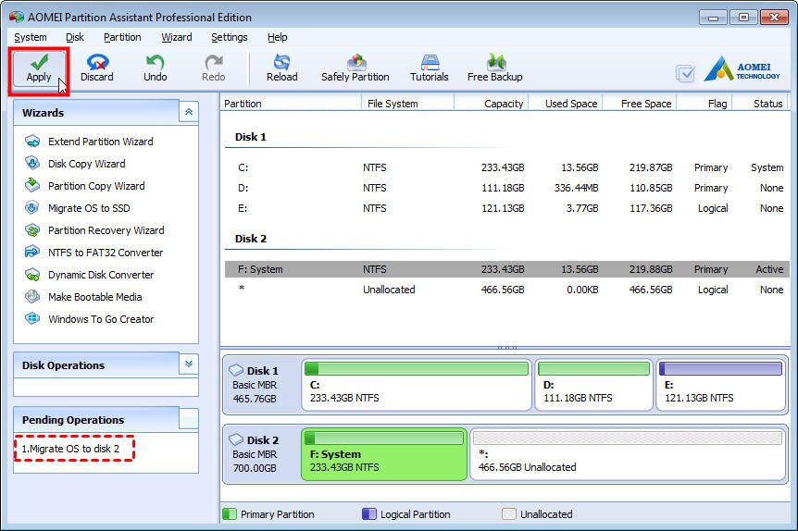Sort by Used Space column header
The width and height of the screenshot is (798, 531).
tap(566, 104)
